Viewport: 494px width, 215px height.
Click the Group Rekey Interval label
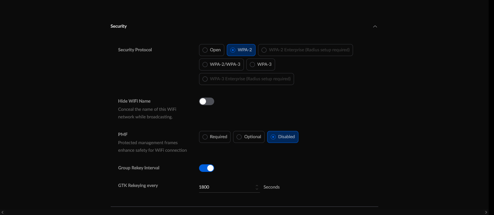[138, 168]
